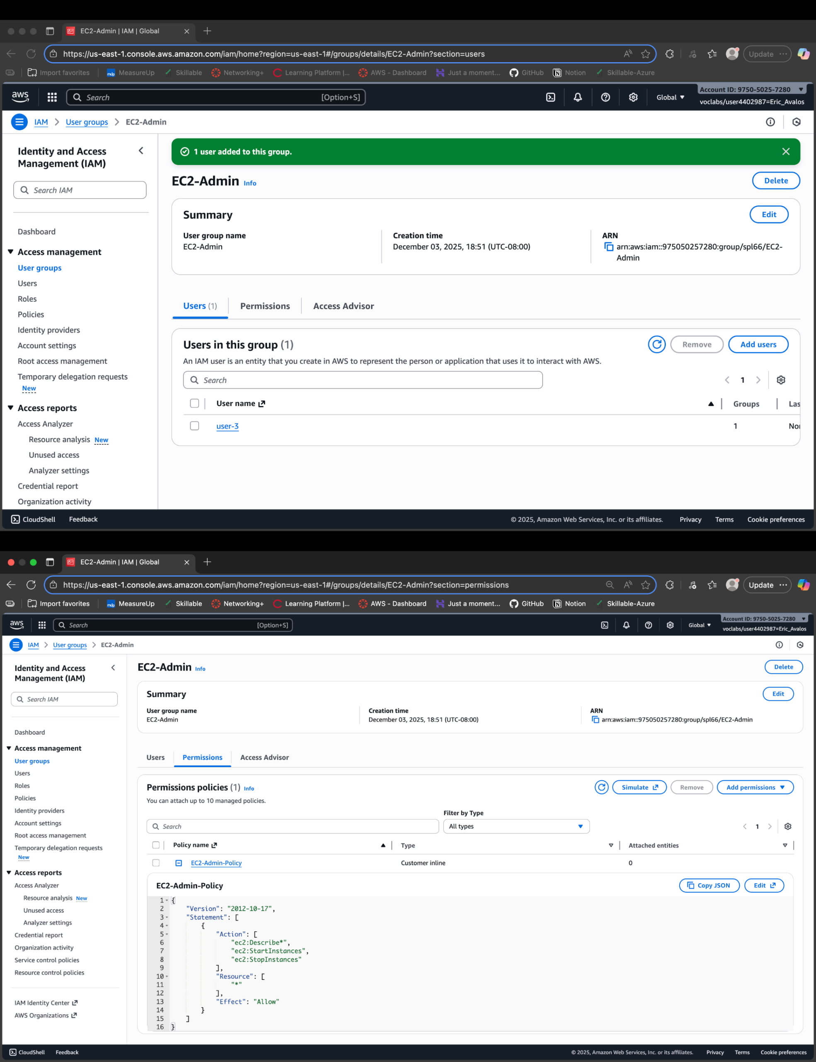816x1062 pixels.
Task: Refresh the Users in this group list
Action: 656,344
